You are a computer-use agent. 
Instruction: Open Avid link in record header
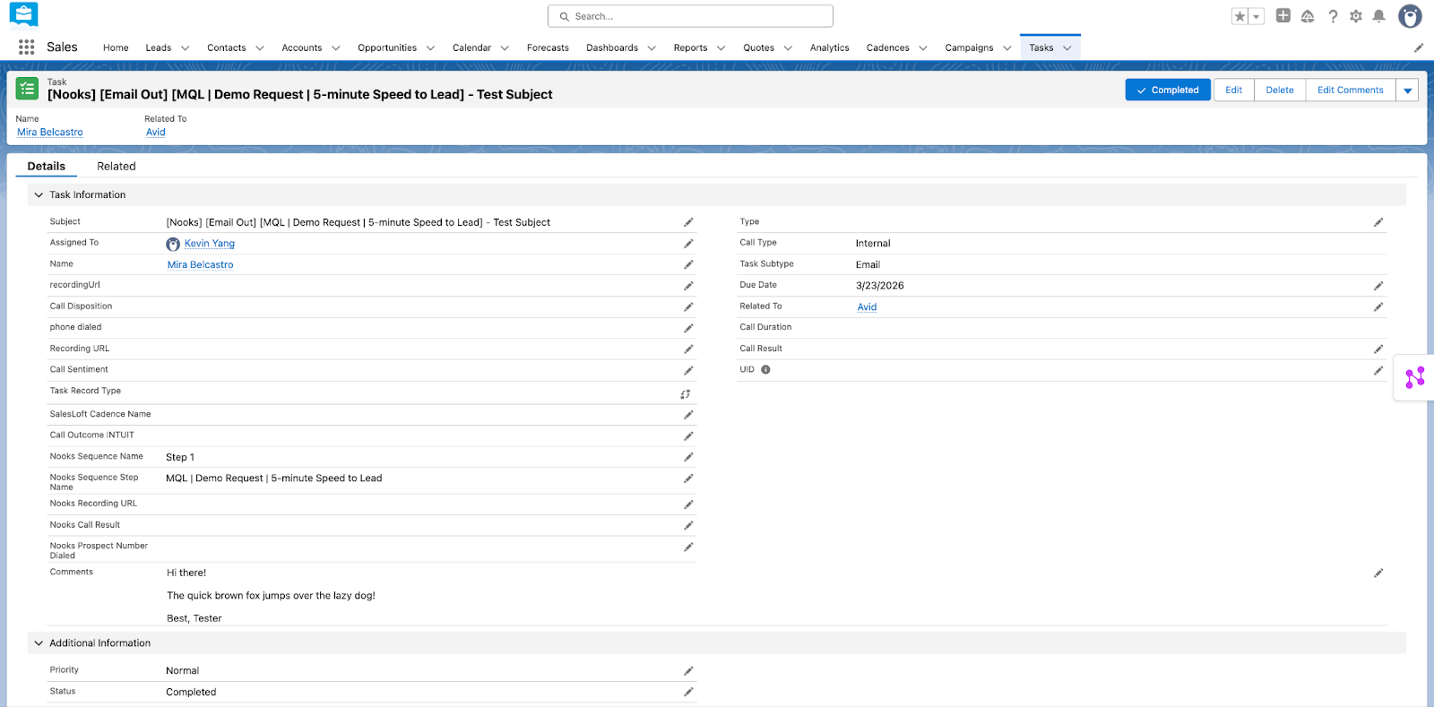coord(156,133)
